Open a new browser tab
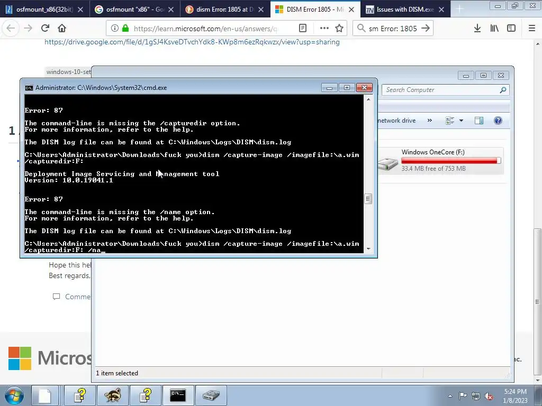This screenshot has height=406, width=542. pyautogui.click(x=459, y=10)
